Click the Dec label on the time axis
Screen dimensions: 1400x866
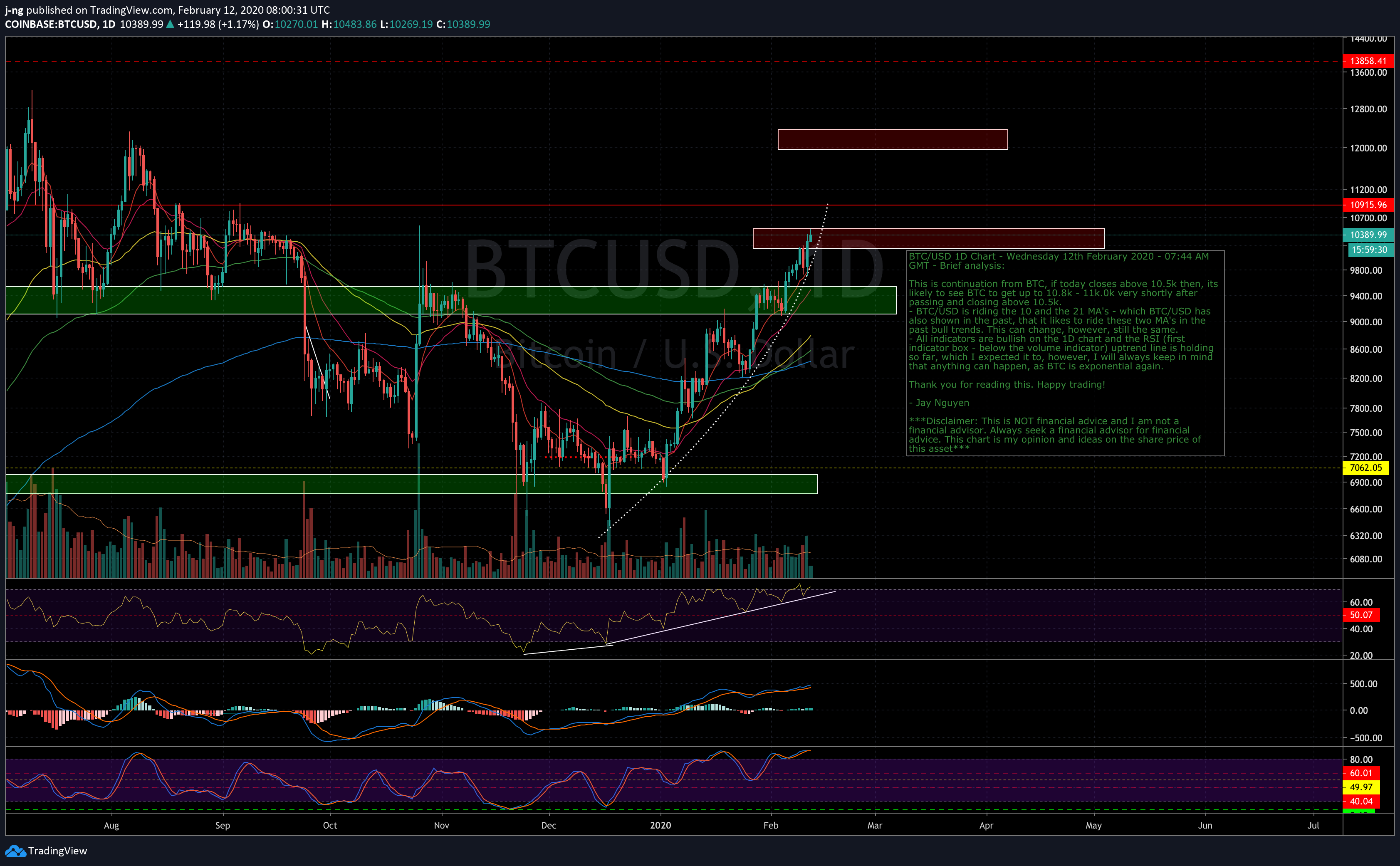click(x=549, y=825)
